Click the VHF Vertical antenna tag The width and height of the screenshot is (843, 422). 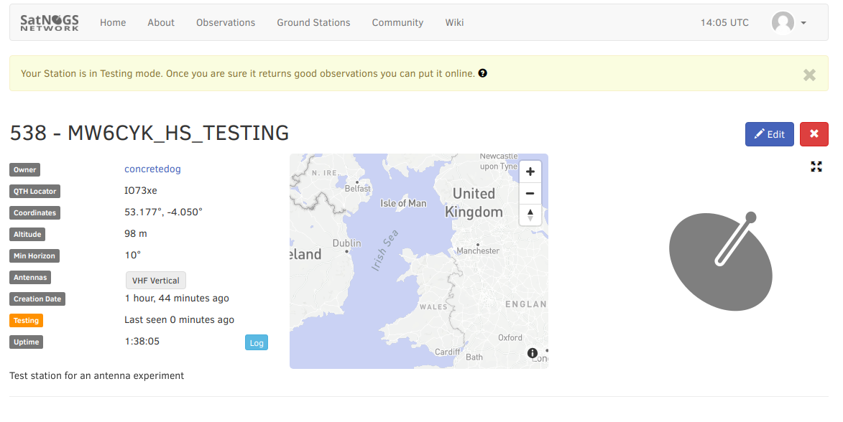pos(156,281)
